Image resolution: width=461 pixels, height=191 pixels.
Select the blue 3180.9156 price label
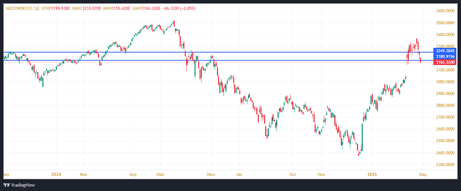445,56
